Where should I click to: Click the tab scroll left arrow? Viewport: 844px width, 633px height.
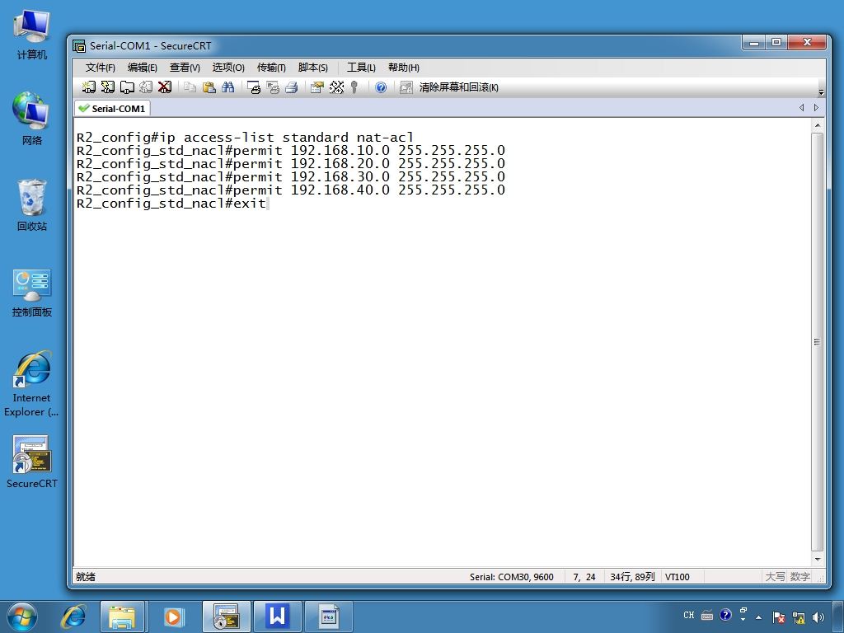pyautogui.click(x=801, y=108)
